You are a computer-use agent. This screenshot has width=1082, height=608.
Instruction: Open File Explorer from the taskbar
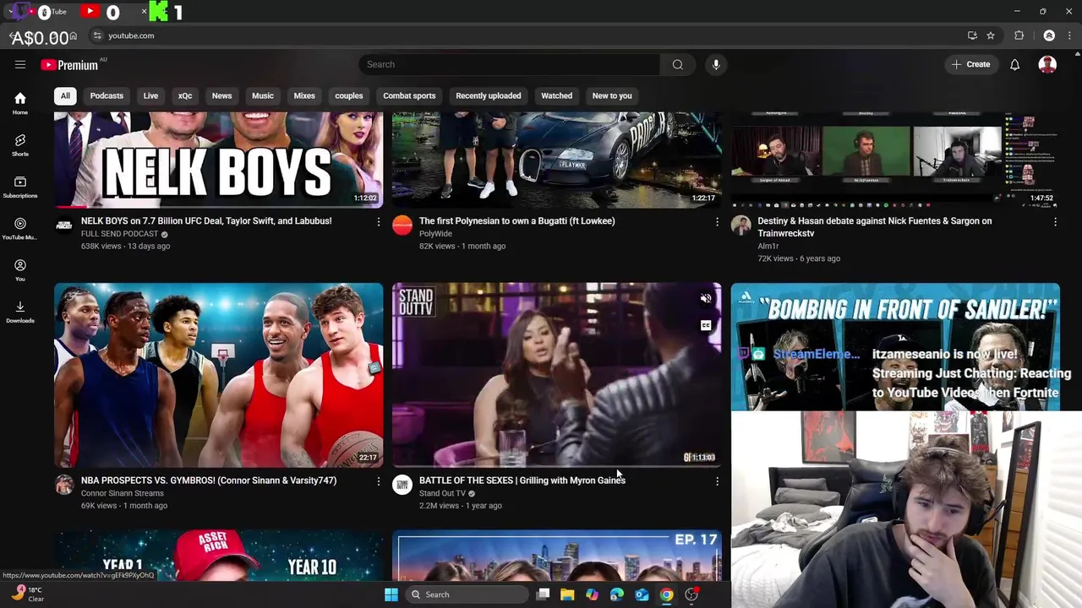567,594
